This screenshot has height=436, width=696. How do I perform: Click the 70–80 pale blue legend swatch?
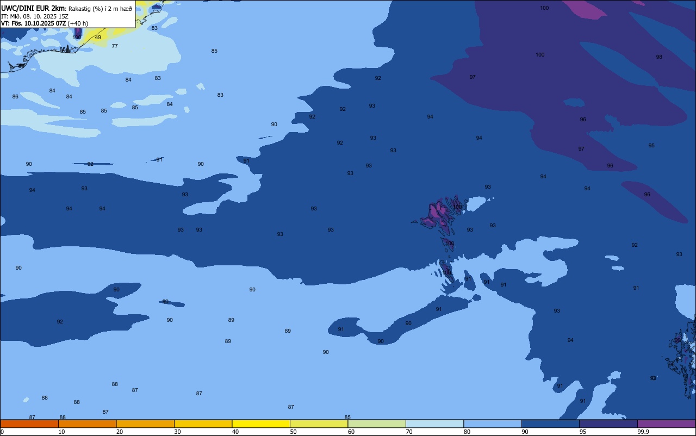[434, 423]
